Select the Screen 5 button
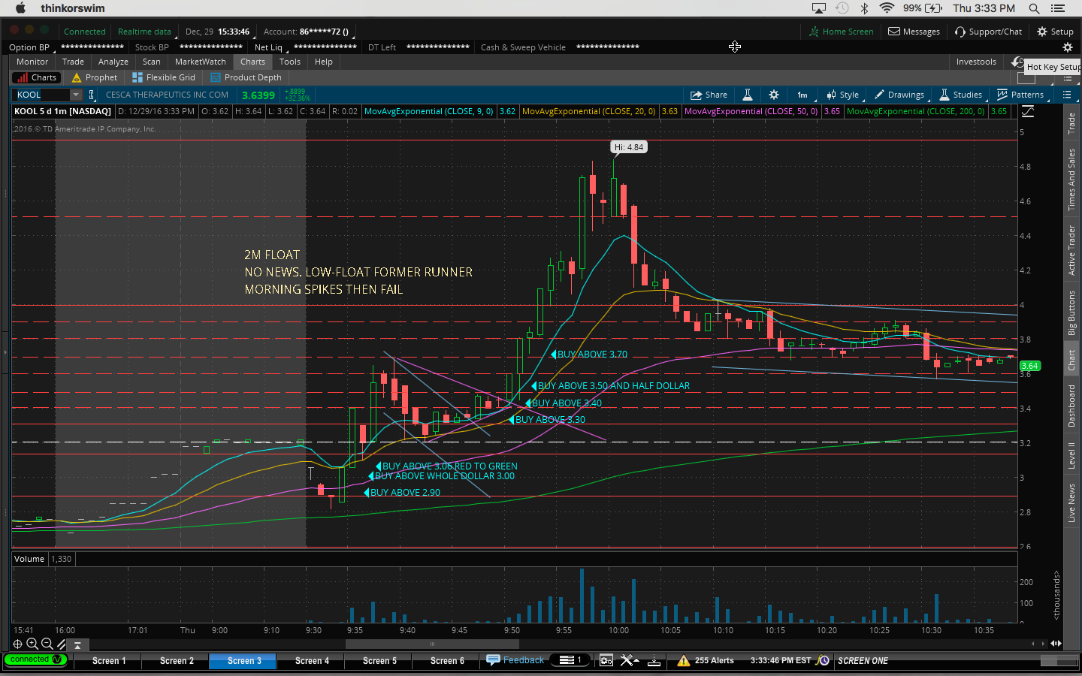 click(x=379, y=661)
